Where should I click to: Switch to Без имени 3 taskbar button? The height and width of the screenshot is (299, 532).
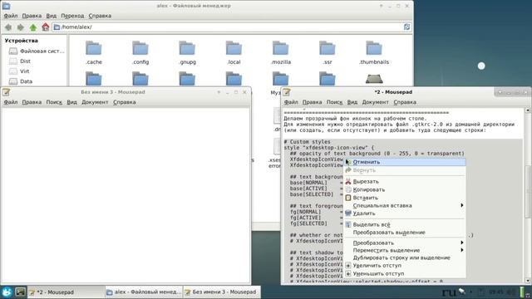222,292
